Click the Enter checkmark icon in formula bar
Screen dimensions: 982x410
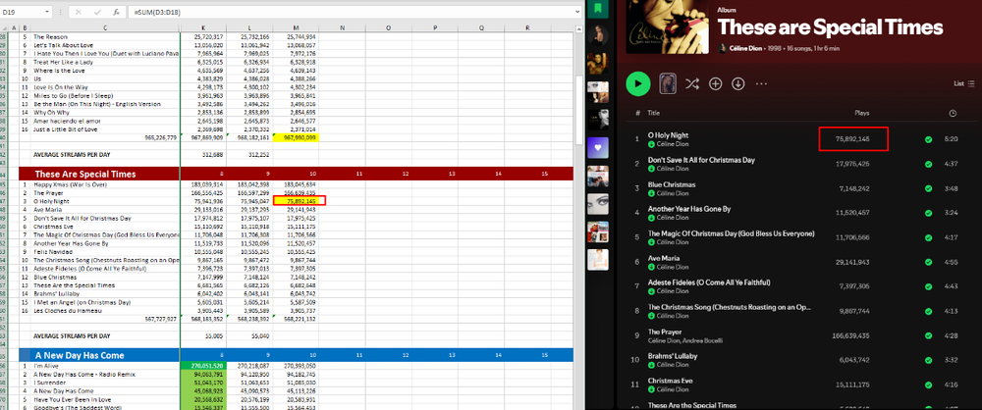97,12
